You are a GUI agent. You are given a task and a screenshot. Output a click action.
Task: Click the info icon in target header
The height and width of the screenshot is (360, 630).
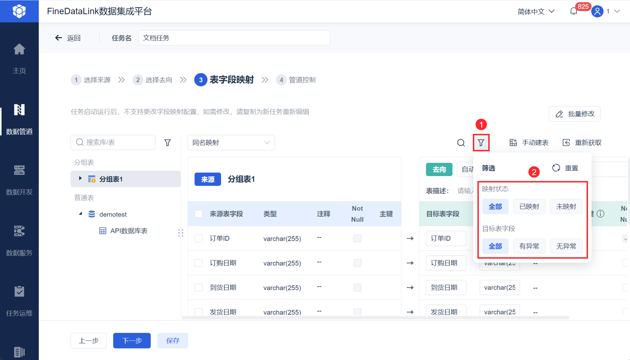click(x=601, y=214)
